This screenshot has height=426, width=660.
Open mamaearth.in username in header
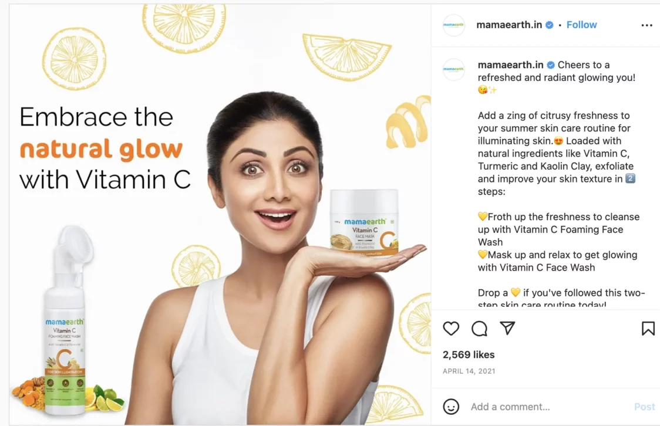coord(509,25)
